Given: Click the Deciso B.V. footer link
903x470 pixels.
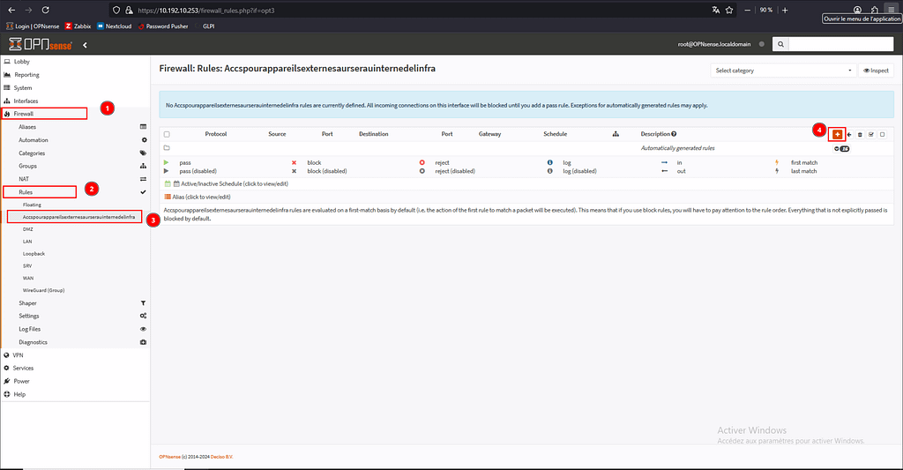Looking at the screenshot, I should click(221, 456).
